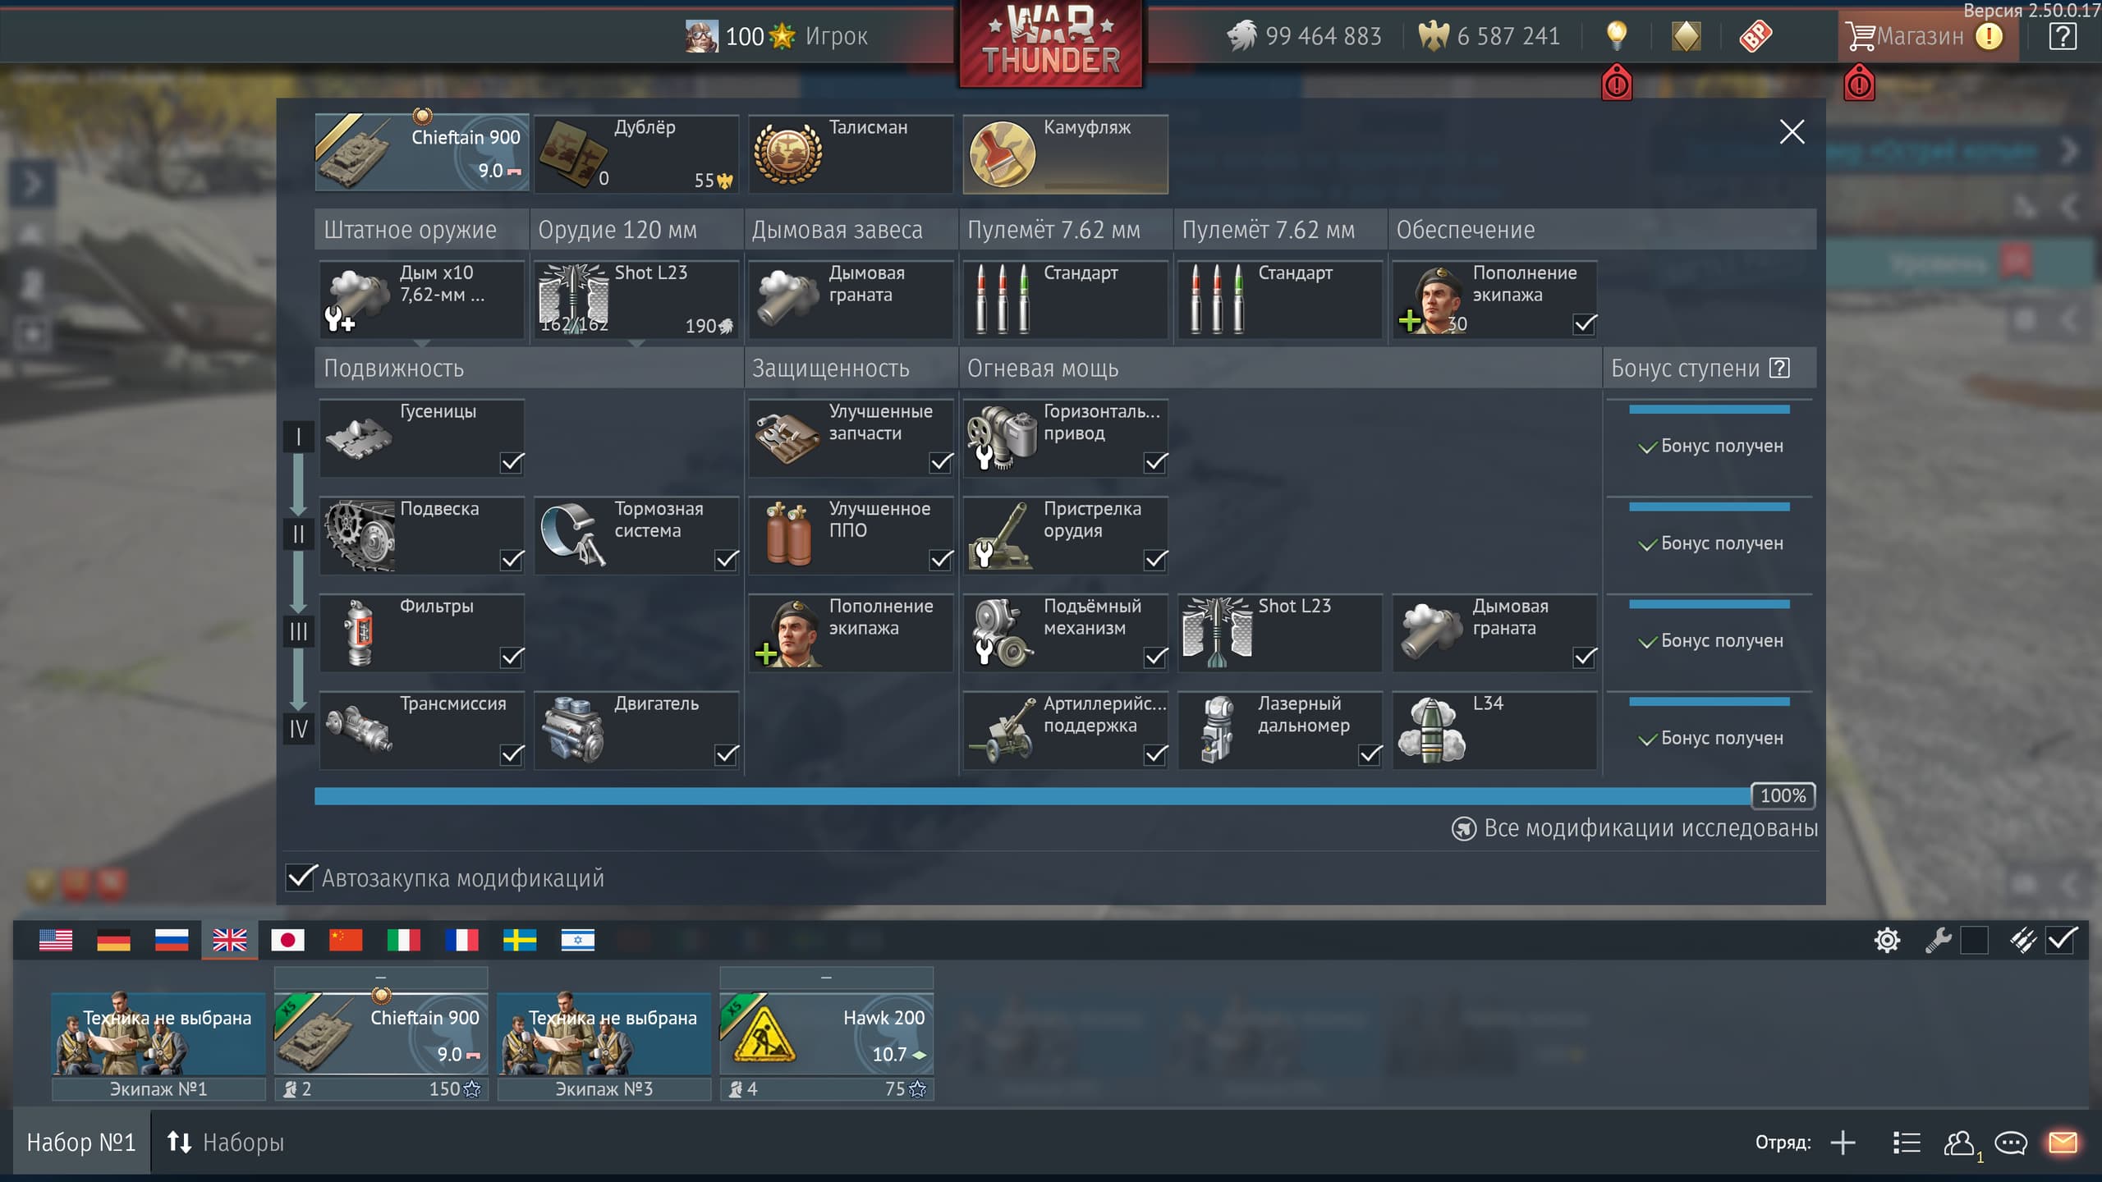Click the research progress bar at 100%
Viewport: 2102px width, 1182px height.
coord(1033,795)
